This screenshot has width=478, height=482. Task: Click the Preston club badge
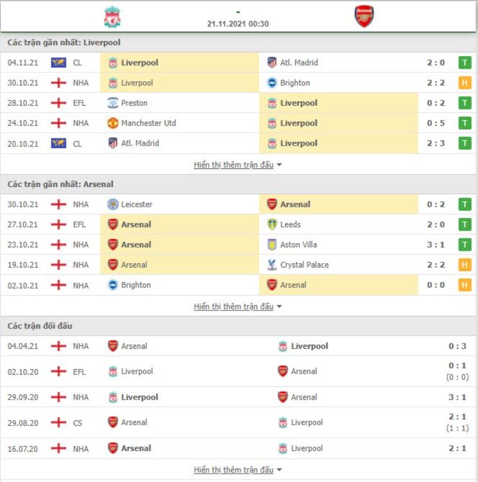pos(113,103)
